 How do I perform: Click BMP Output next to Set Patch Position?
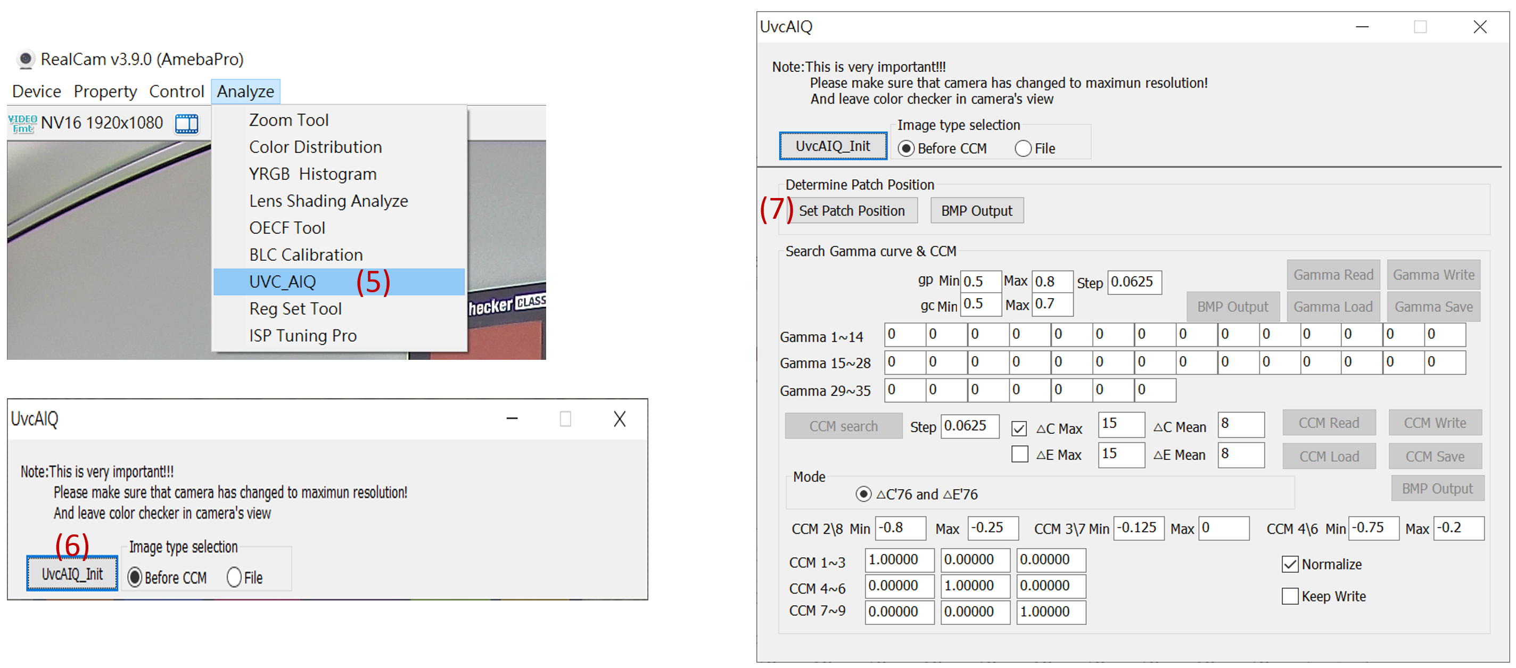[x=976, y=211]
